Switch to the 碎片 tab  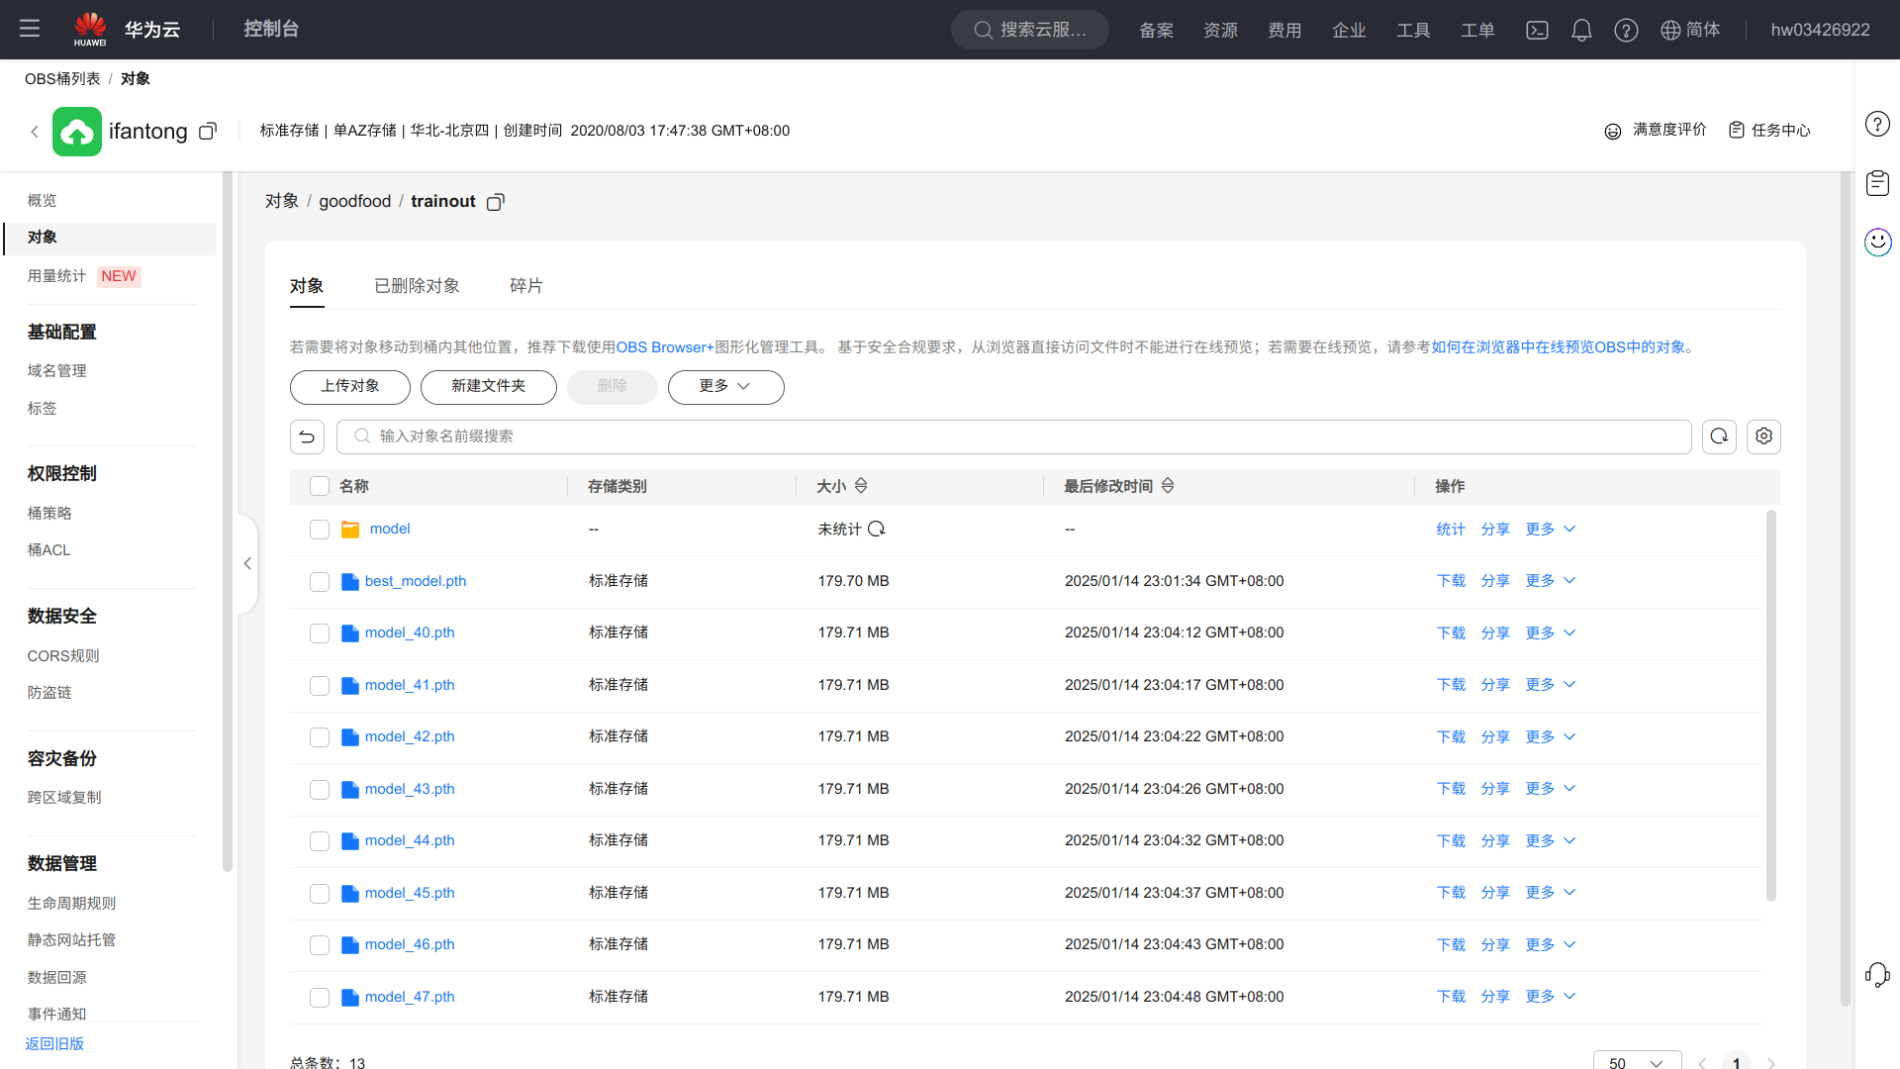(525, 286)
